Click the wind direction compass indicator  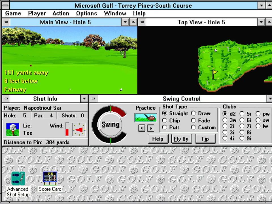pos(79,129)
